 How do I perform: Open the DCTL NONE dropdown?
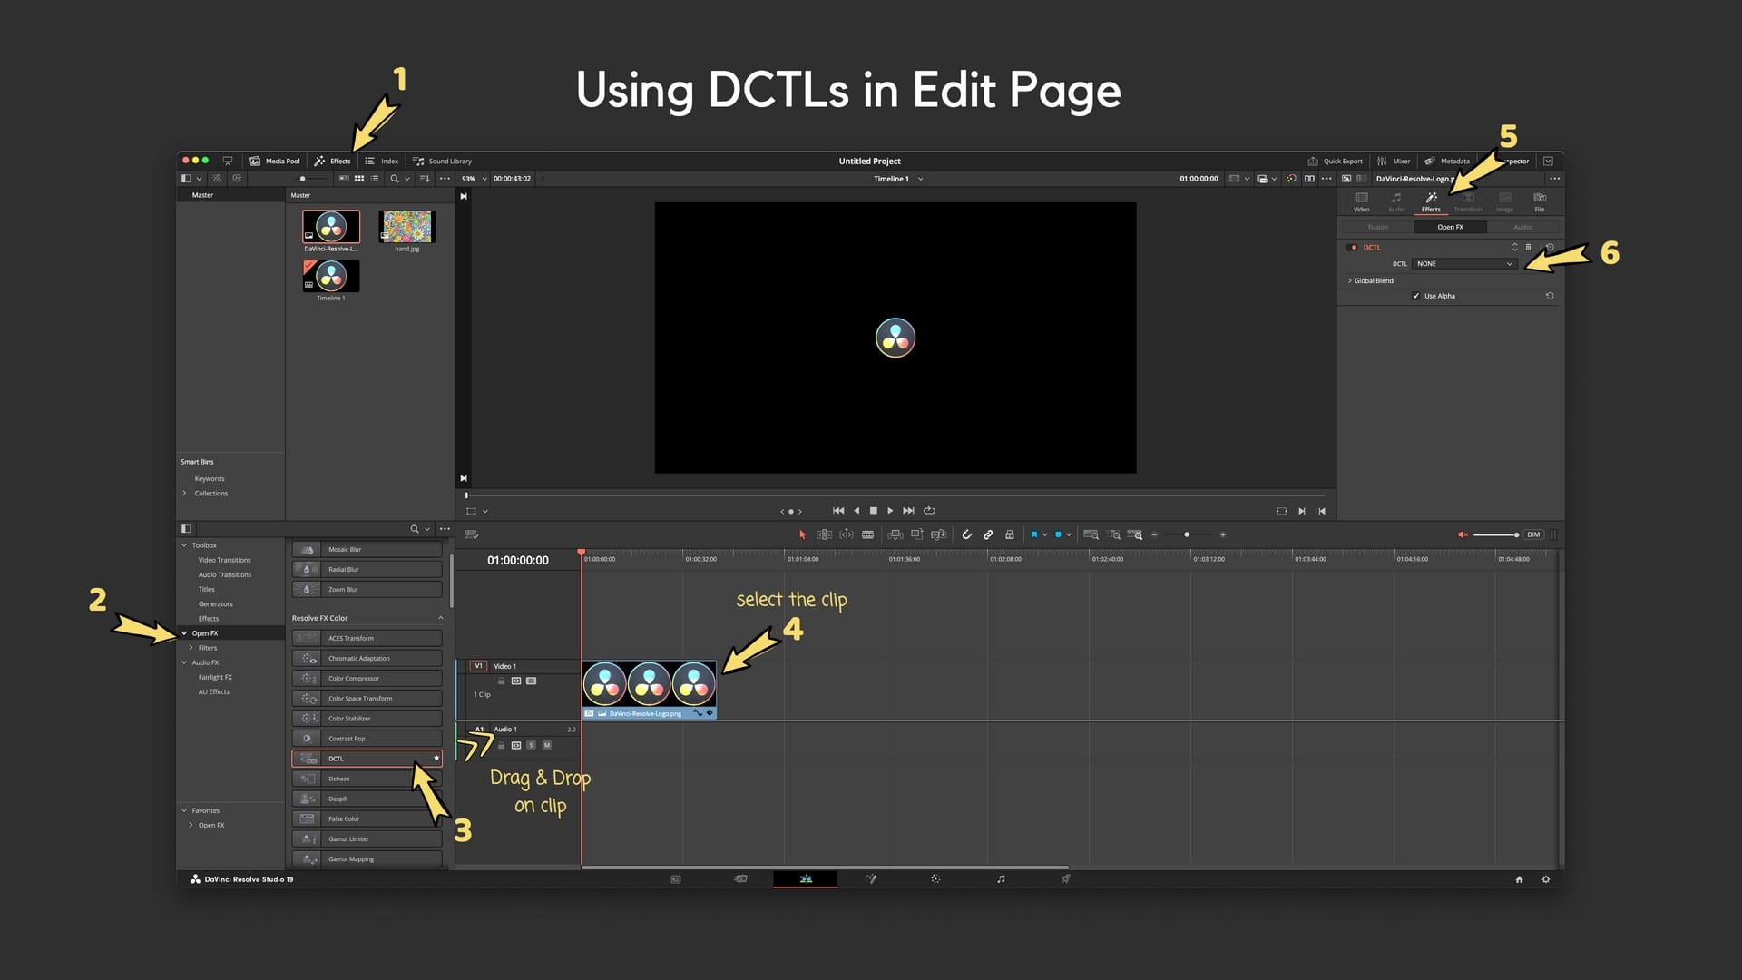(x=1463, y=263)
